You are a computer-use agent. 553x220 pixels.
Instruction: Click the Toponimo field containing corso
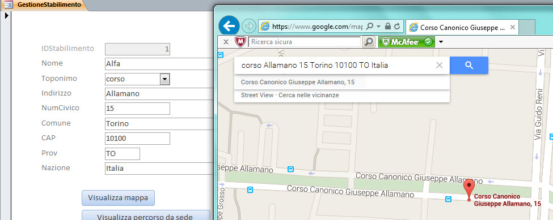[133, 79]
